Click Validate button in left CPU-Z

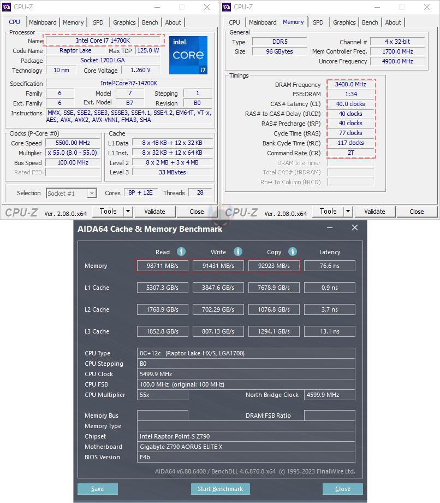coord(154,212)
